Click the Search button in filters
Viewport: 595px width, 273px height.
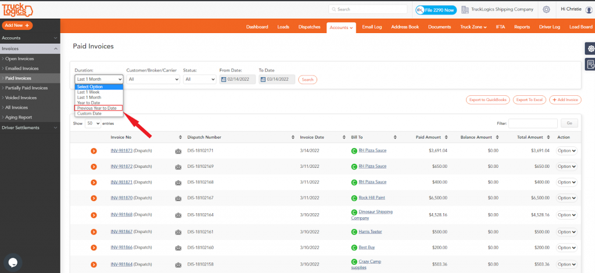coord(308,80)
